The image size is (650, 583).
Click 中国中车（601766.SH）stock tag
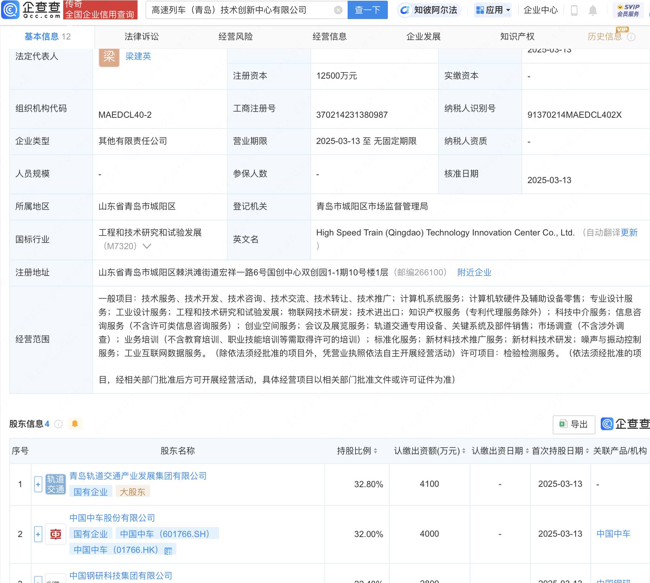pyautogui.click(x=167, y=534)
